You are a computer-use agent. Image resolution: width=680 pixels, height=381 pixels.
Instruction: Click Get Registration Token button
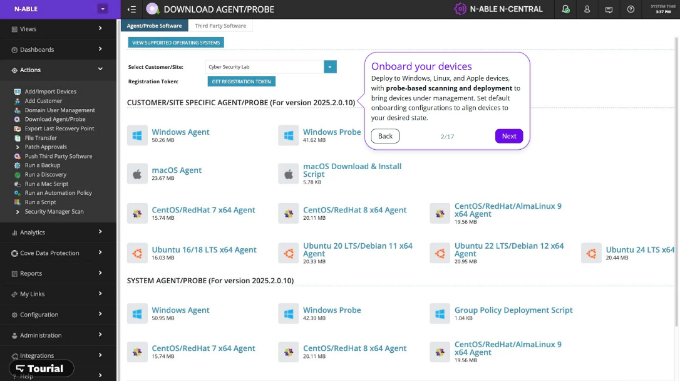tap(242, 81)
